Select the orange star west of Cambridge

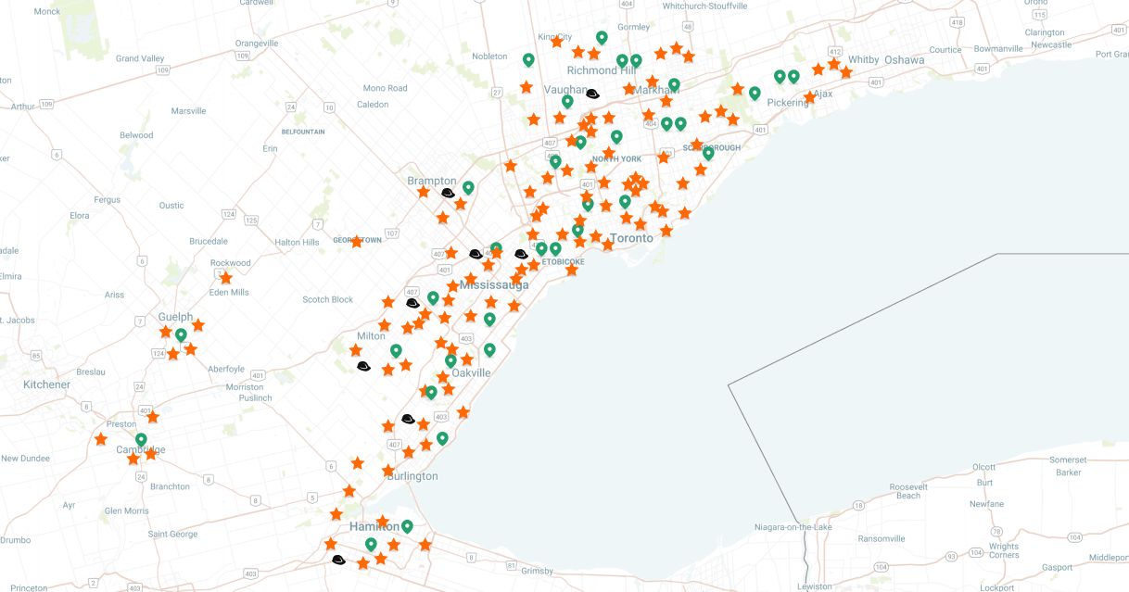[x=101, y=438]
